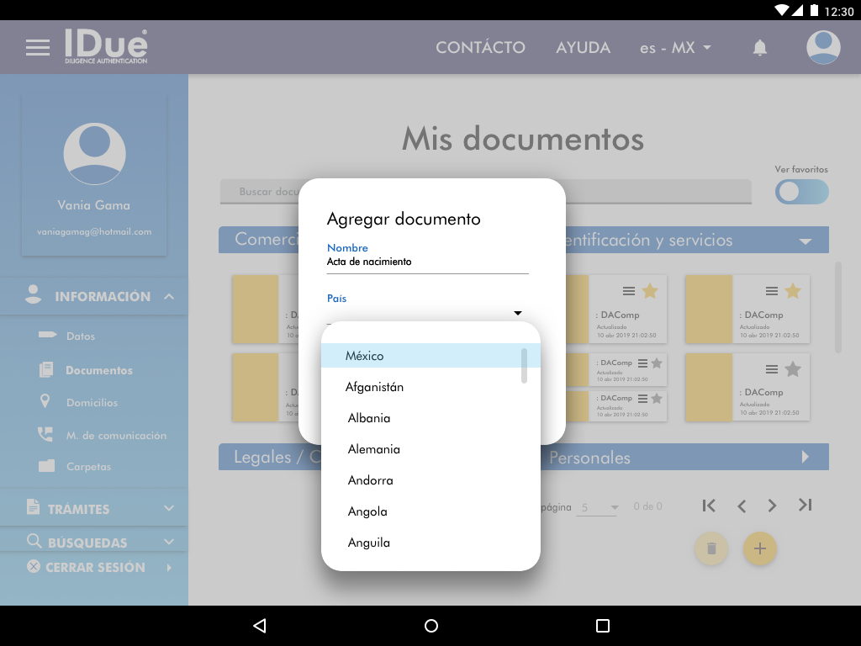This screenshot has height=646, width=861.
Task: Open the hamburger menu icon
Action: (x=38, y=48)
